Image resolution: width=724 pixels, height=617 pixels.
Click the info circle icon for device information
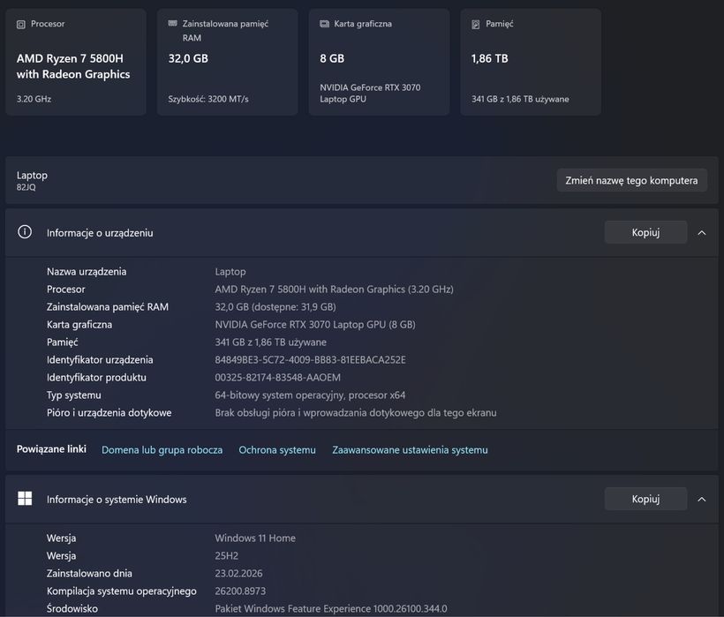(25, 231)
